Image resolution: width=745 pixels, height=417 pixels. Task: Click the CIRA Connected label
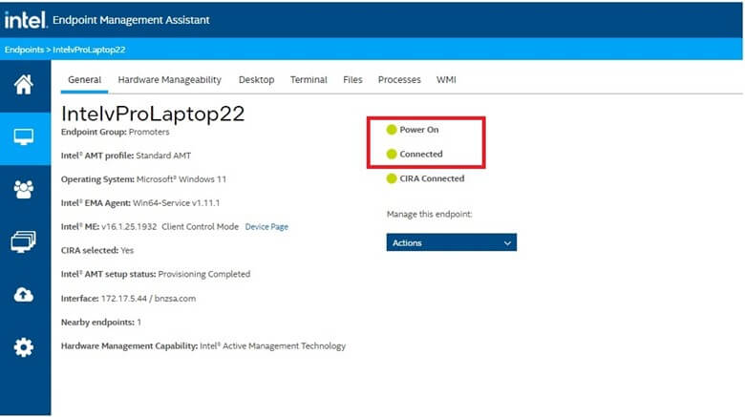(432, 178)
